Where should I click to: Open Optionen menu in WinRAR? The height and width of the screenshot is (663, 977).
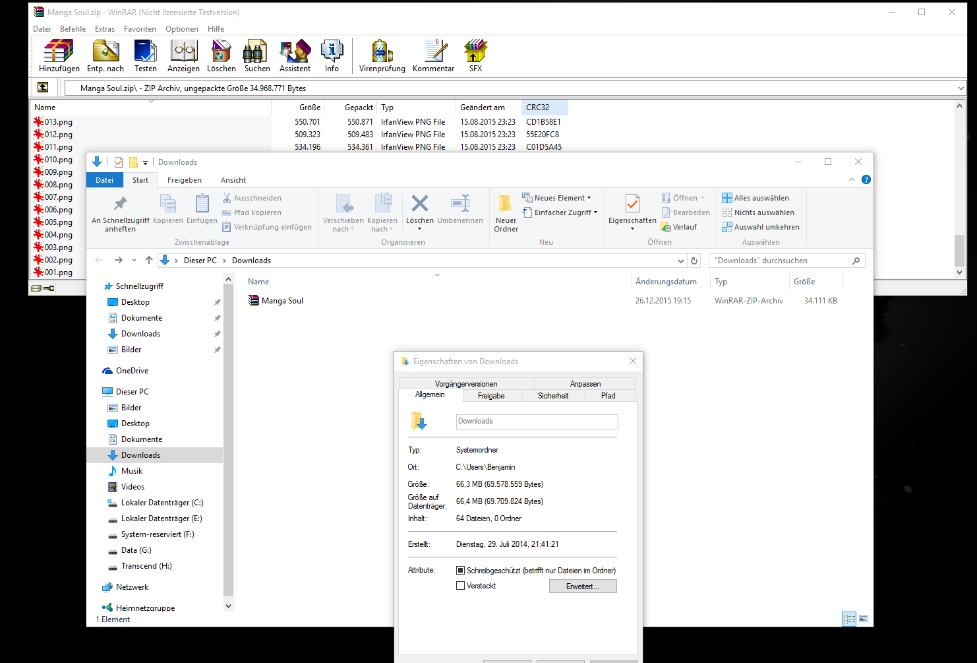coord(182,29)
